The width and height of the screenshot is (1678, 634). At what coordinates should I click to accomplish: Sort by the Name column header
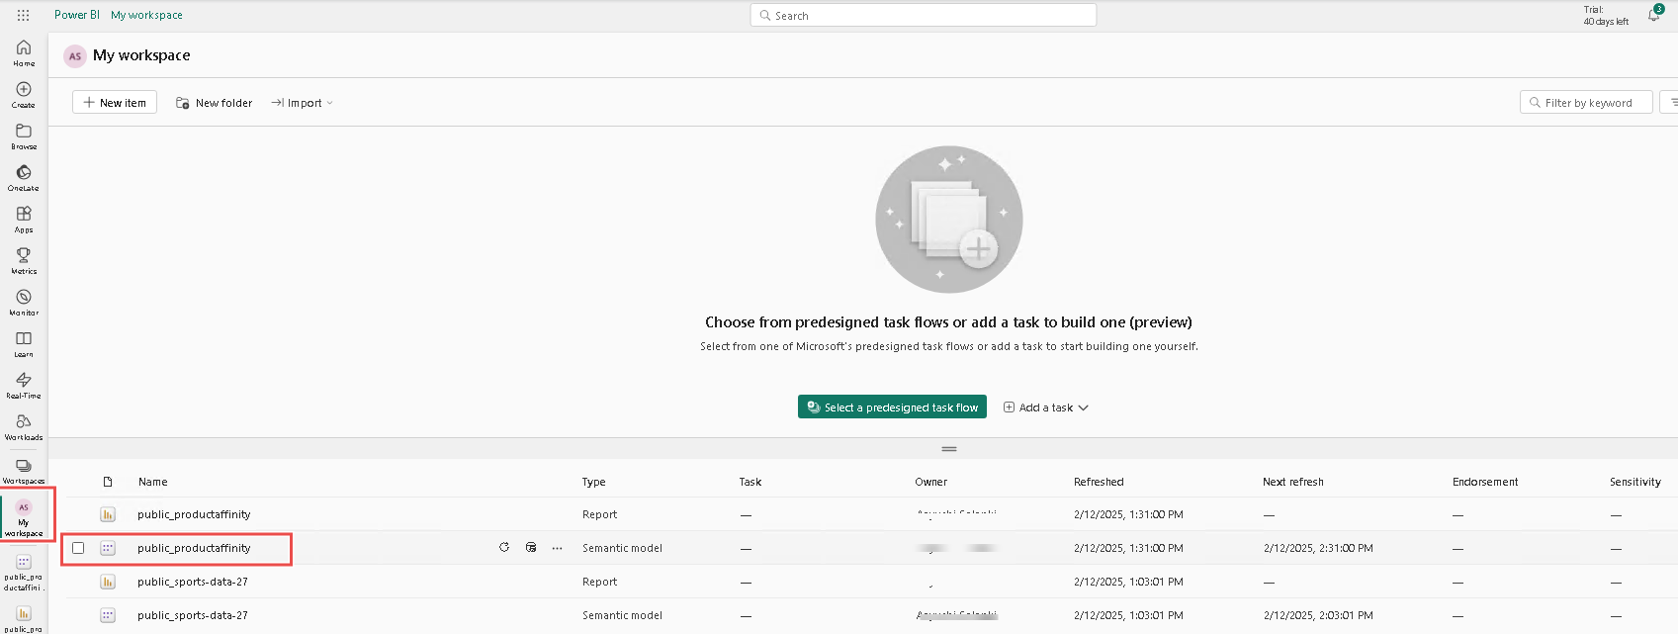pyautogui.click(x=153, y=482)
